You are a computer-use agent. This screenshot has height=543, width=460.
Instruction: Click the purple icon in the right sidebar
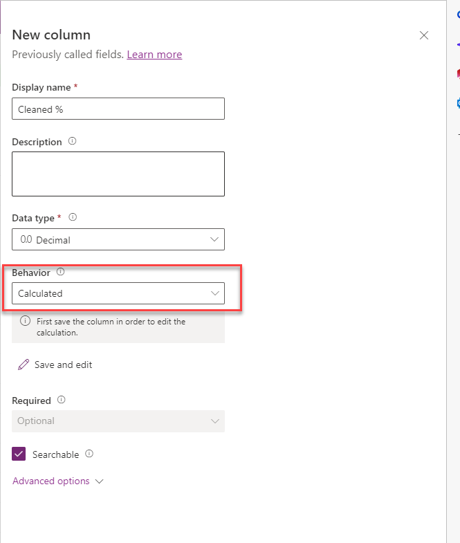458,44
